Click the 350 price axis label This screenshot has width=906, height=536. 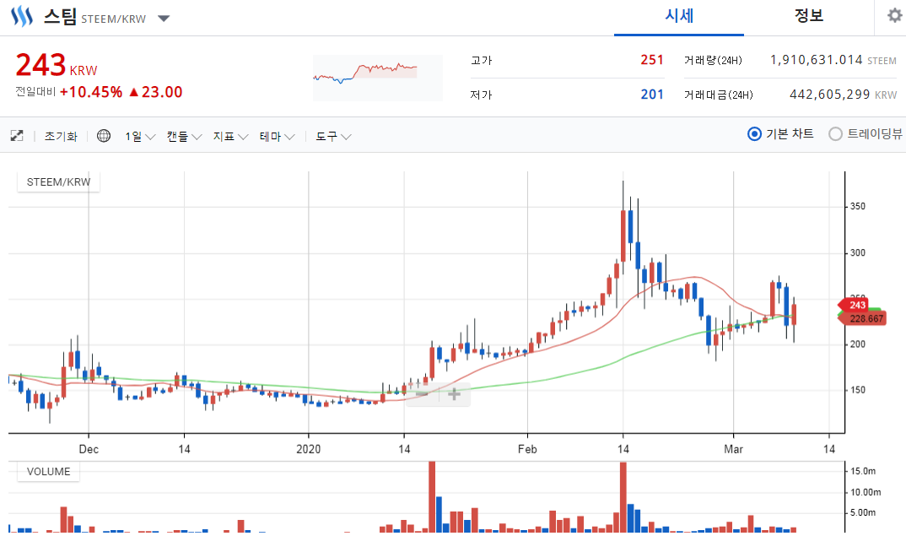tap(857, 207)
